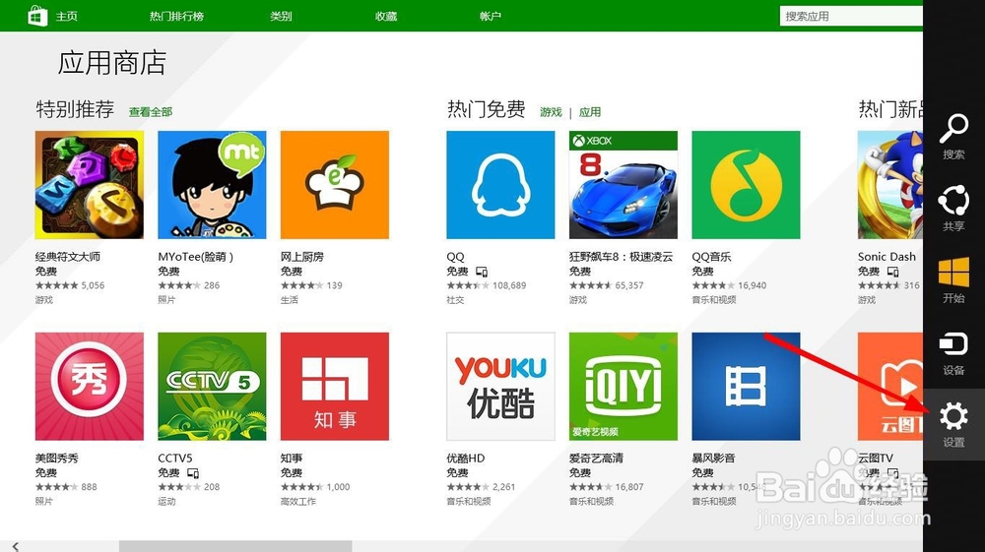Click the 网上厨房 title text
The width and height of the screenshot is (985, 552).
pos(301,257)
